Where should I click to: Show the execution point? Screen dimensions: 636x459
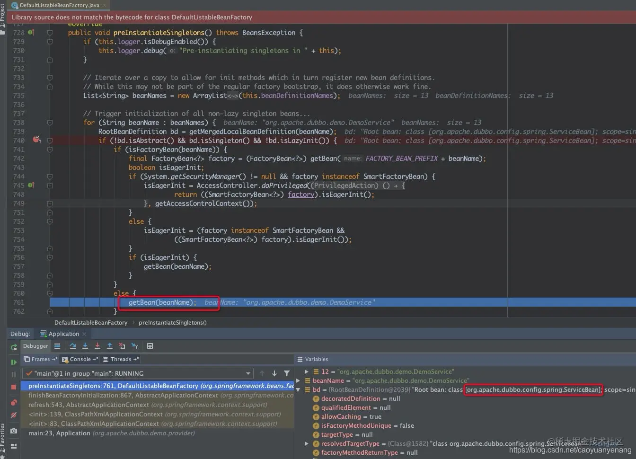click(57, 346)
